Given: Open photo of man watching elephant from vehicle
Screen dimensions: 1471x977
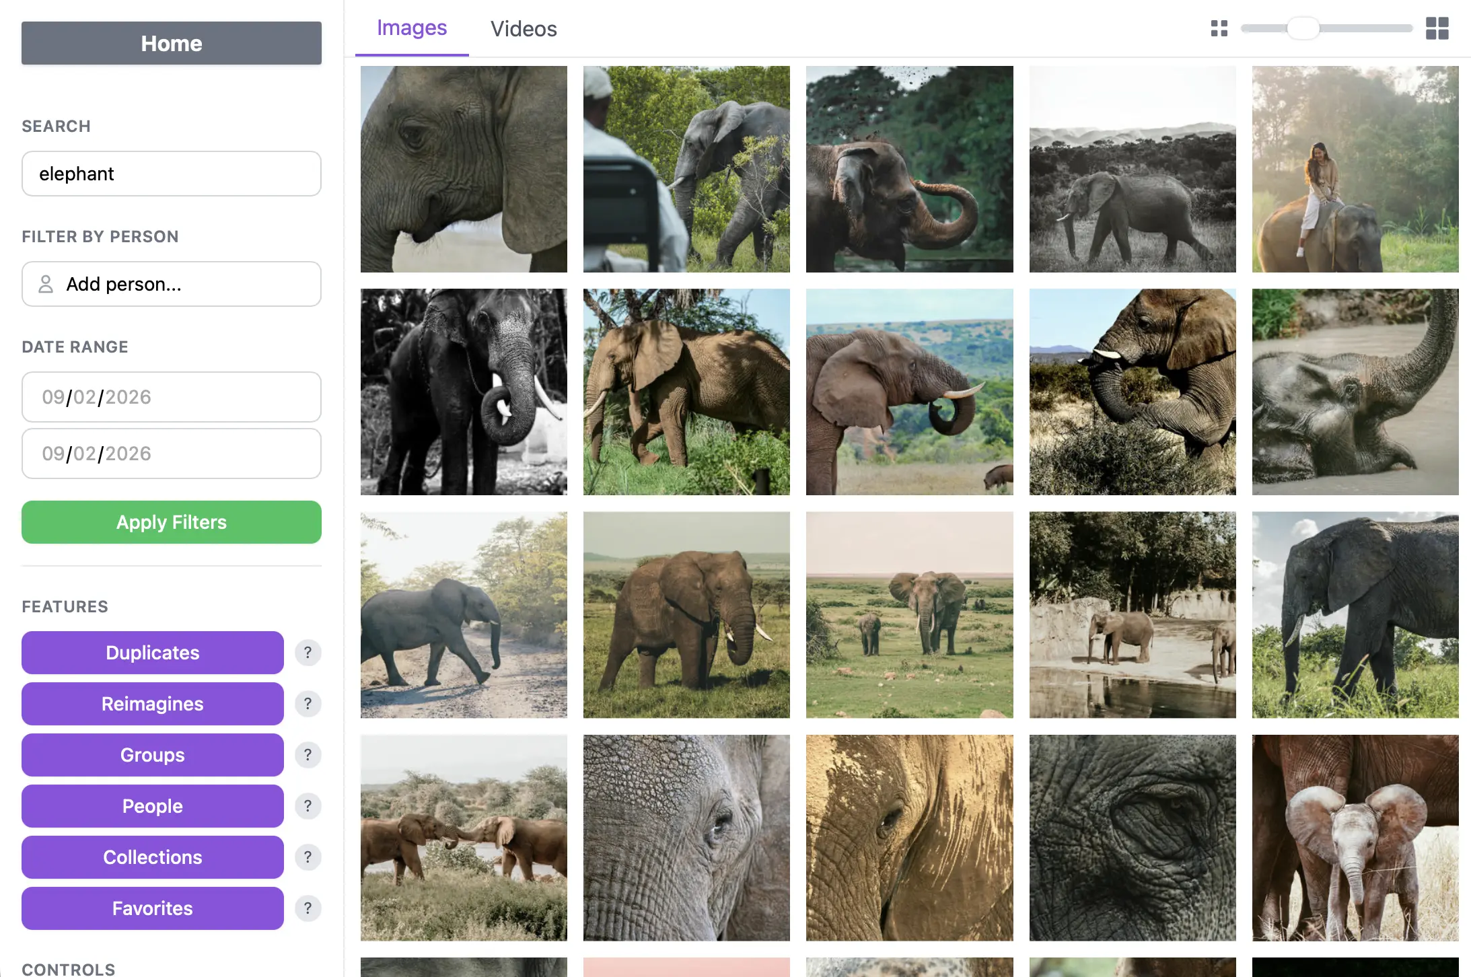Looking at the screenshot, I should click(686, 169).
